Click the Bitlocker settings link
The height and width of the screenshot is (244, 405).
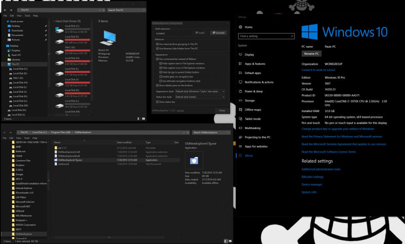click(312, 177)
